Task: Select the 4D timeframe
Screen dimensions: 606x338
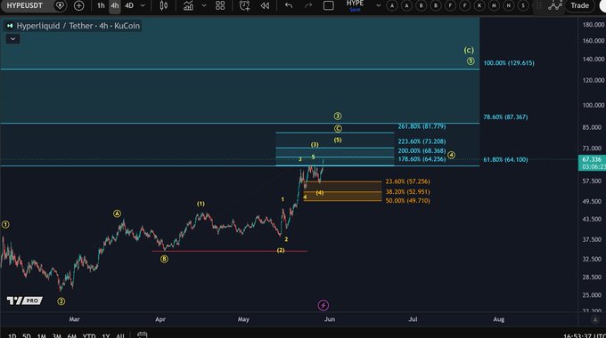Action: (x=129, y=5)
